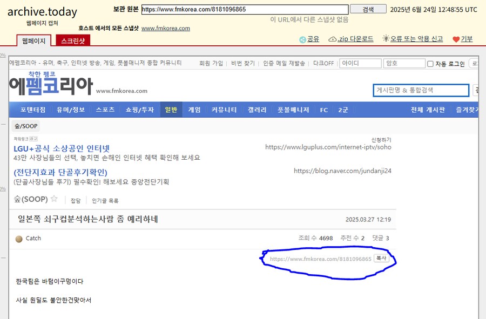Open the 유머/정보 menu
Image resolution: width=486 pixels, height=319 pixels.
(71, 110)
